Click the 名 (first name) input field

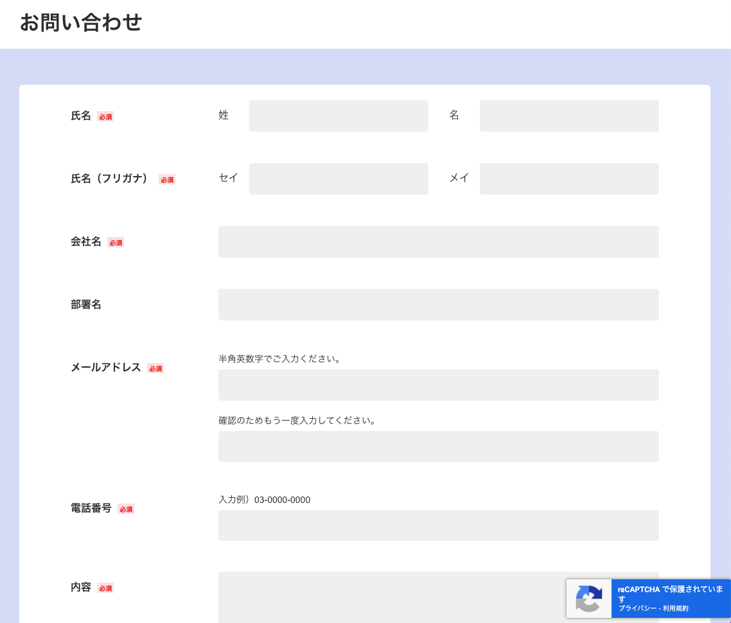(x=569, y=116)
